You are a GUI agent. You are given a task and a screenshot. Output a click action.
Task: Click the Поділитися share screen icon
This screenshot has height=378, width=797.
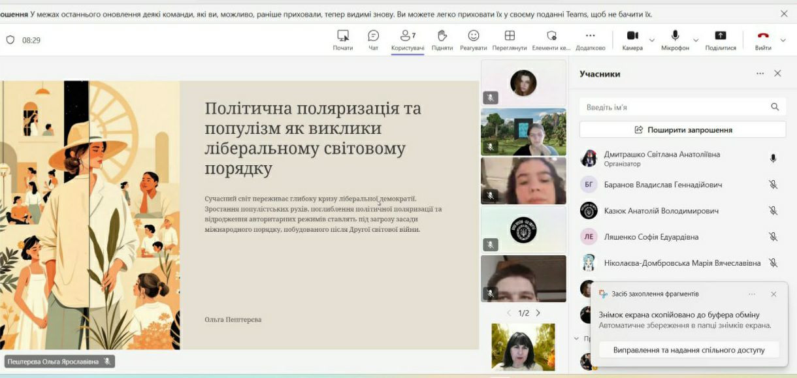pos(720,36)
